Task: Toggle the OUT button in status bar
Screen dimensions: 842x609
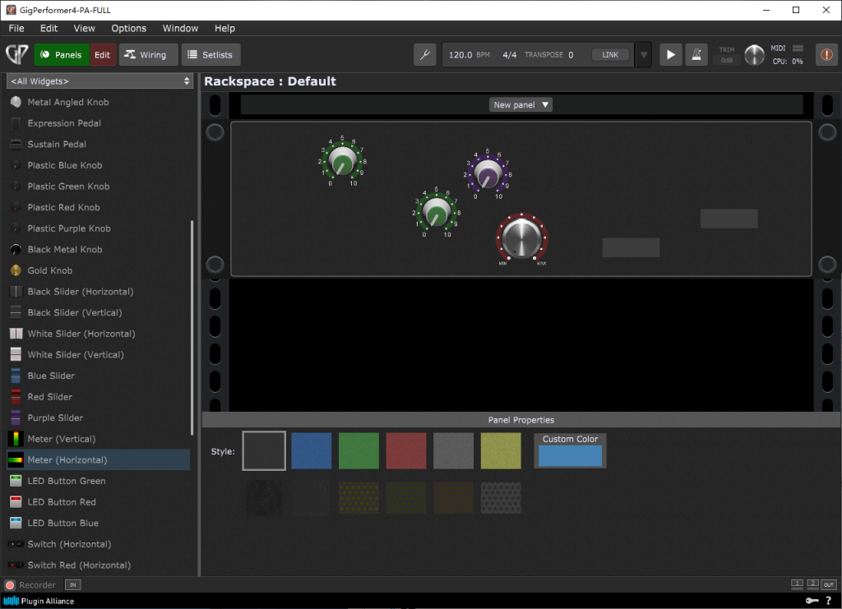Action: point(829,584)
